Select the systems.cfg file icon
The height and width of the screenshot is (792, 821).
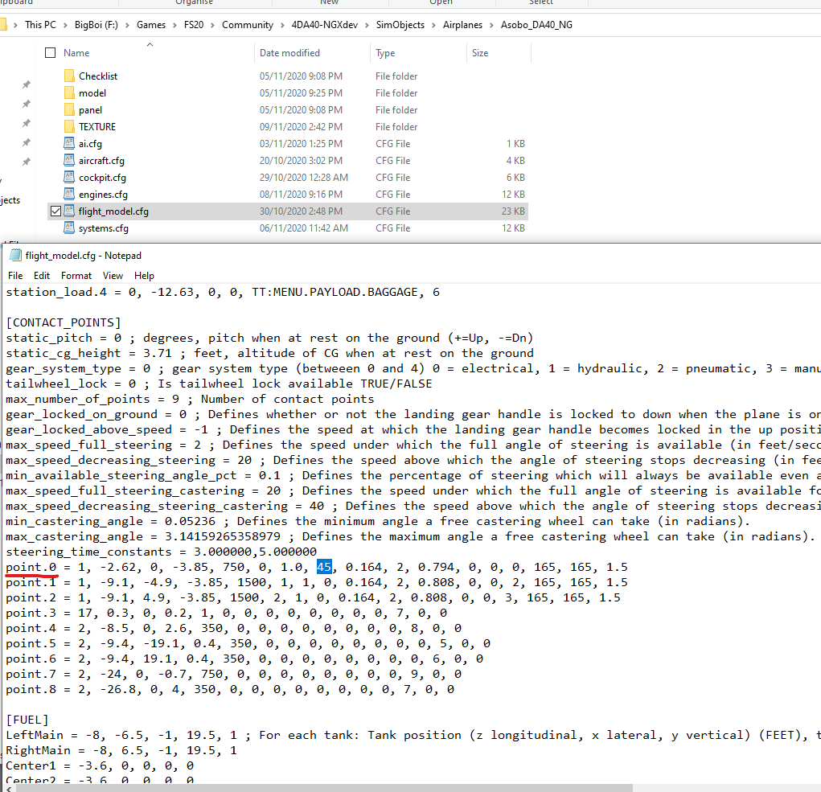(69, 228)
